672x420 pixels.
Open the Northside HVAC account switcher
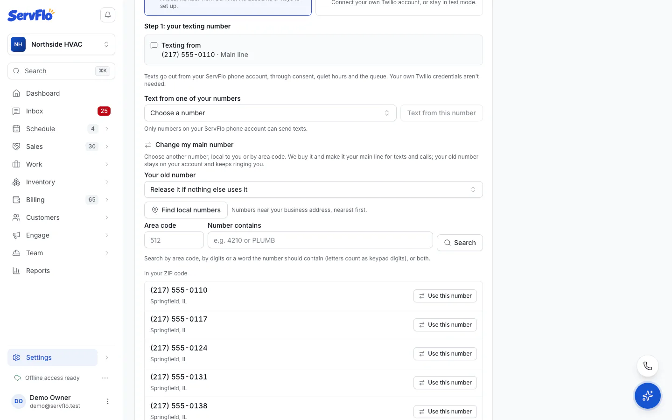click(x=61, y=44)
